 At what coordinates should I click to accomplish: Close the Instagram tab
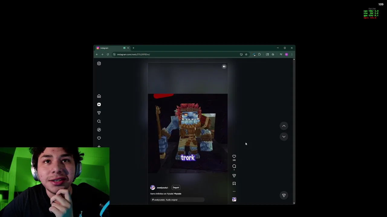pos(128,48)
